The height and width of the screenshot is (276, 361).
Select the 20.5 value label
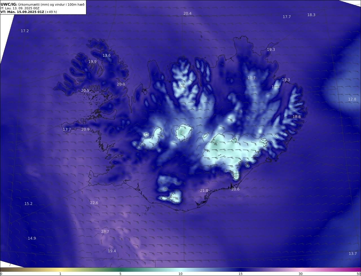(x=85, y=91)
